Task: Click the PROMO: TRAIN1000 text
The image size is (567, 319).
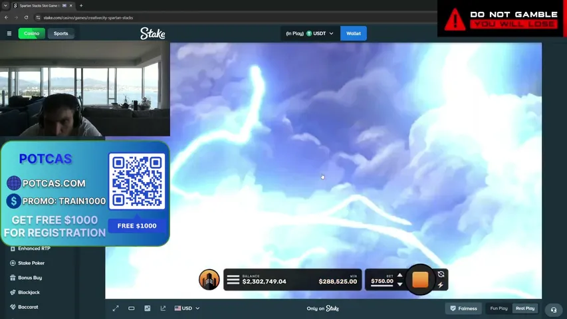Action: pyautogui.click(x=64, y=201)
